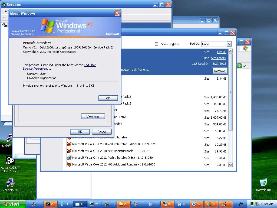Click the 'C.' computer taskbar button
This screenshot has height=208, width=277.
coord(35,204)
